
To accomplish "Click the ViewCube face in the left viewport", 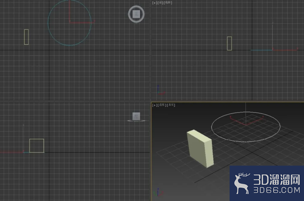I will (136, 116).
